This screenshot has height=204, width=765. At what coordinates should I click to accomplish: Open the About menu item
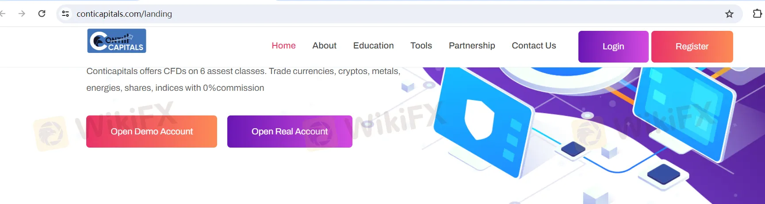[324, 46]
